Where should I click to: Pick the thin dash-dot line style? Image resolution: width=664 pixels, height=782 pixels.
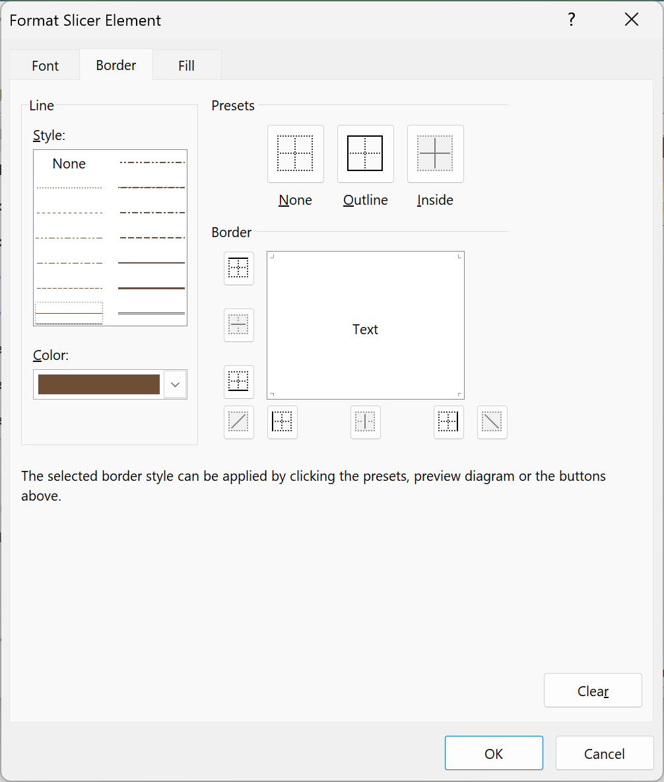(x=69, y=263)
